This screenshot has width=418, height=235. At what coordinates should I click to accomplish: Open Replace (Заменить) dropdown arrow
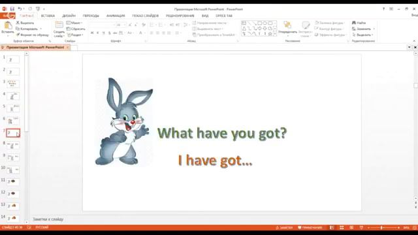[374, 29]
